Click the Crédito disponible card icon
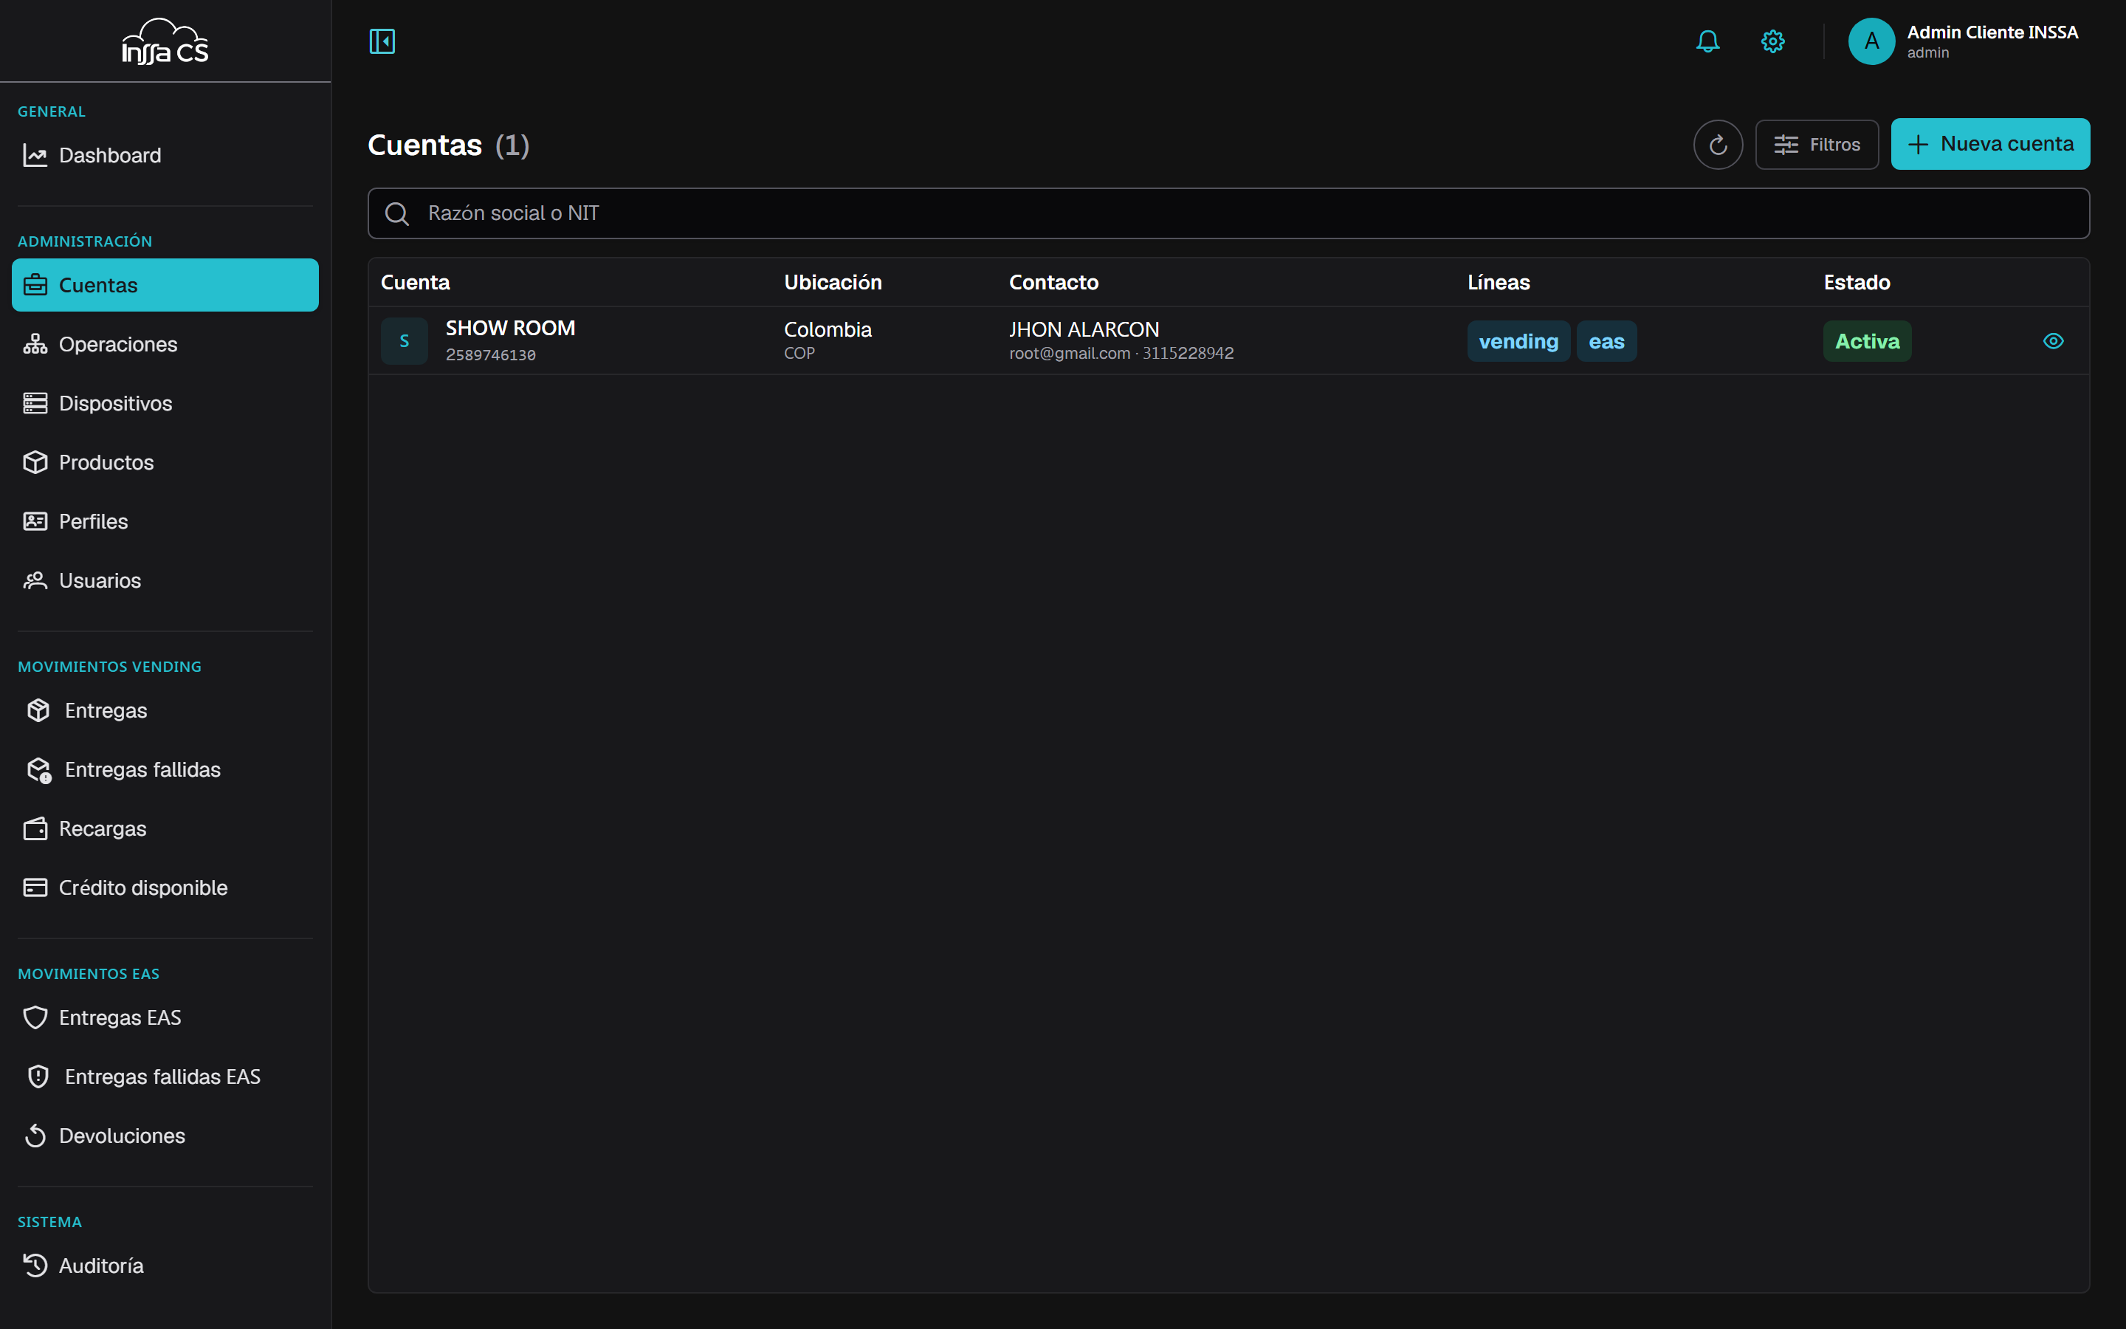The image size is (2126, 1329). point(35,887)
